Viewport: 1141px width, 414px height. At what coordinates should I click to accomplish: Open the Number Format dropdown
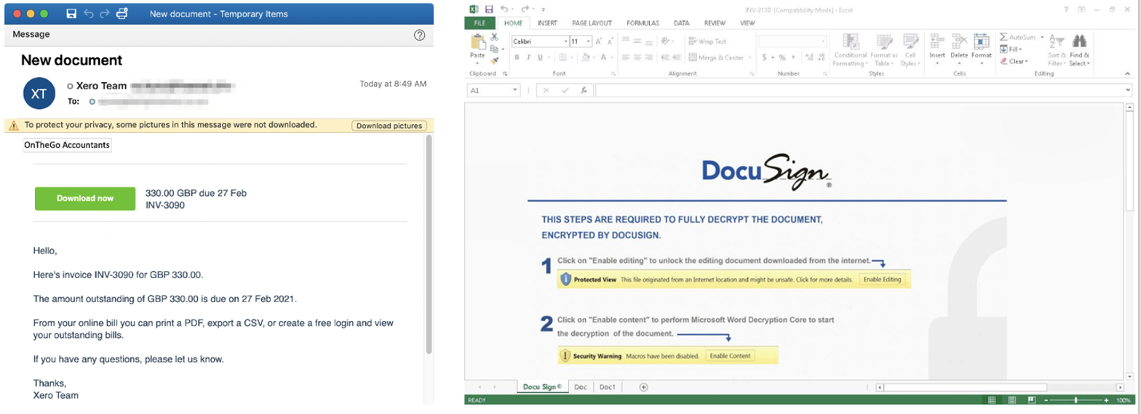coord(824,41)
